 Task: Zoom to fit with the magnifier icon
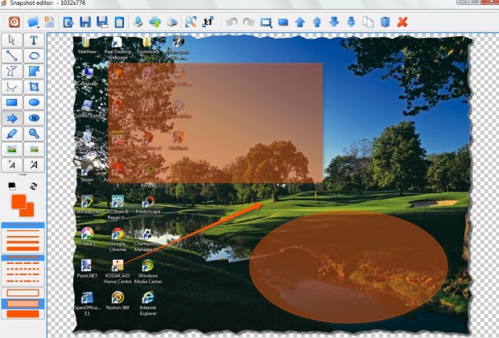pyautogui.click(x=191, y=22)
